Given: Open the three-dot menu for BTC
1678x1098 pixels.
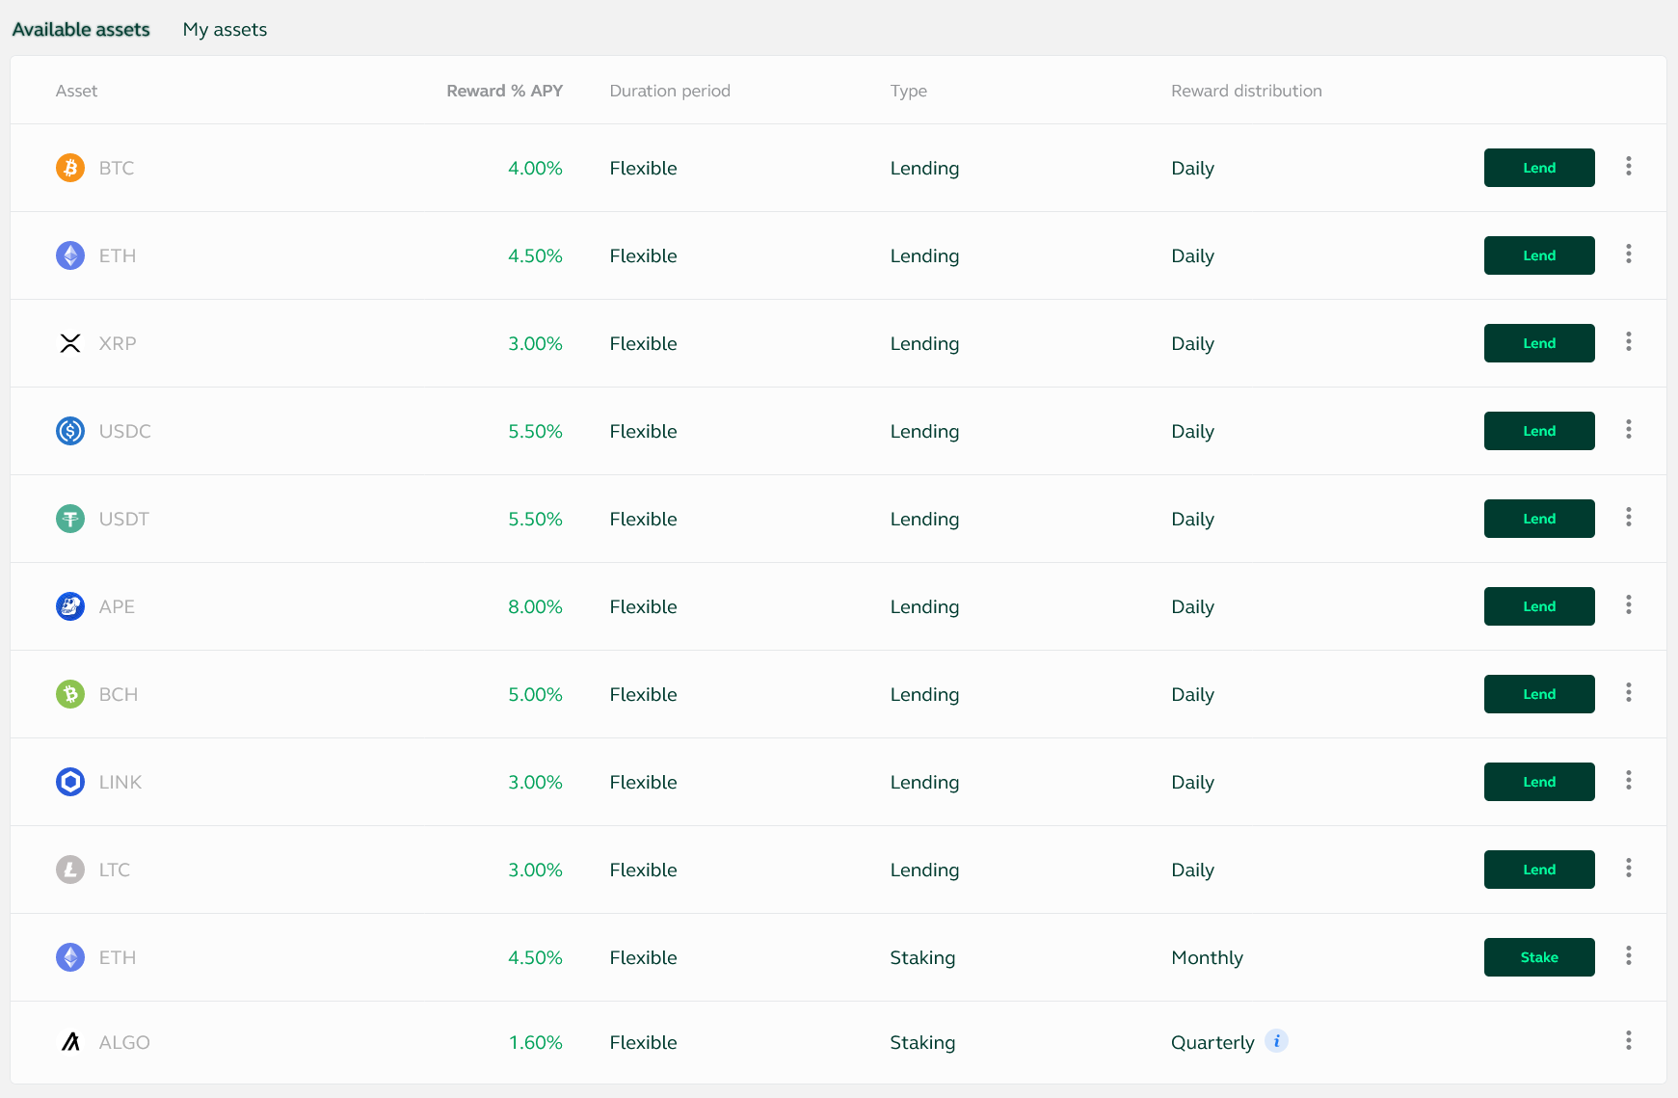Looking at the screenshot, I should point(1629,166).
